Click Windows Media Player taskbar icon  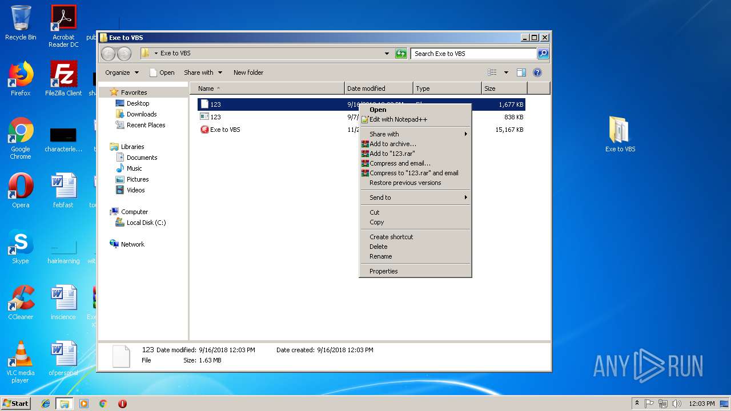[x=84, y=404]
